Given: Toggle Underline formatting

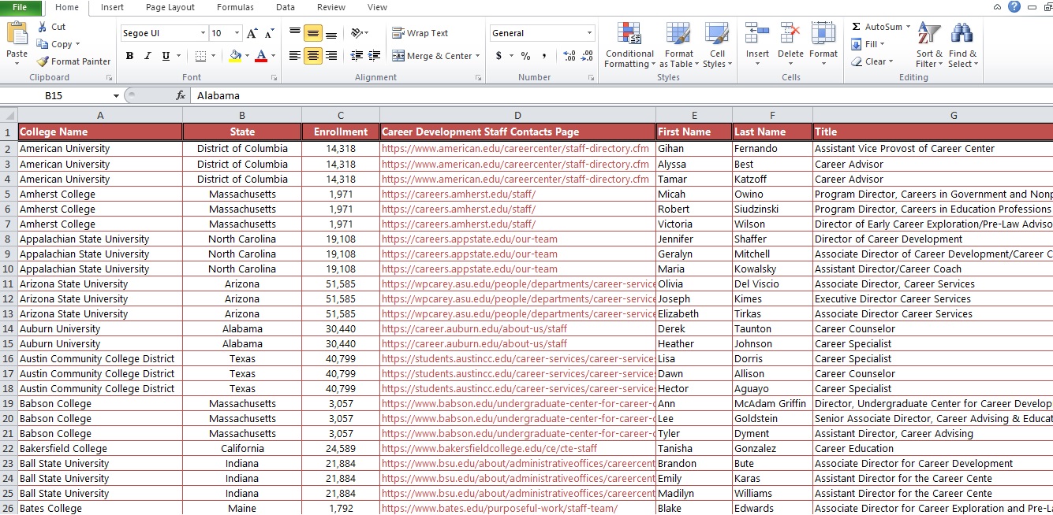Looking at the screenshot, I should [x=166, y=56].
